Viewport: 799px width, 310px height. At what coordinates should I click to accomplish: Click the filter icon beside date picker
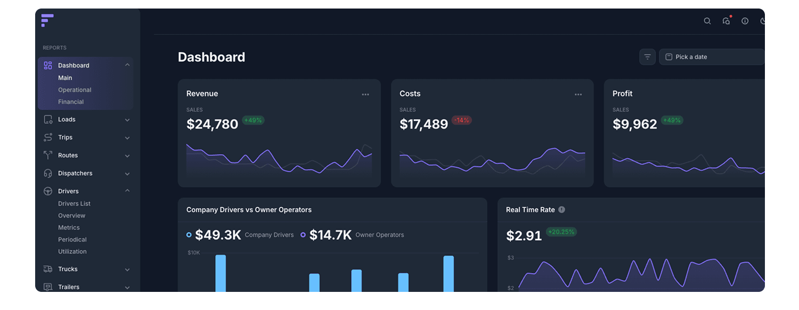(647, 57)
